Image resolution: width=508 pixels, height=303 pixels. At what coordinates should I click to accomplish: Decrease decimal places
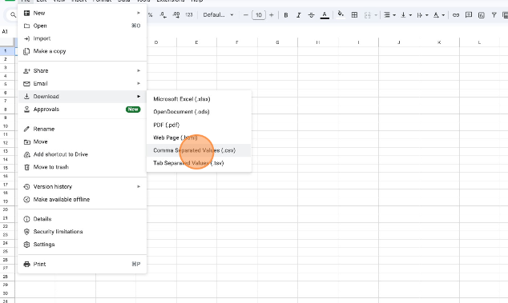pyautogui.click(x=163, y=15)
